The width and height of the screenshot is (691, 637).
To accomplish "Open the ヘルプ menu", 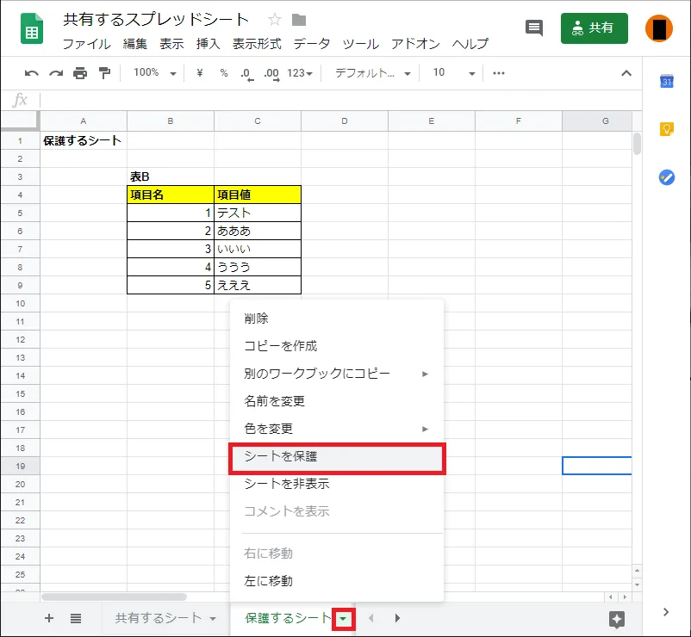I will tap(470, 44).
